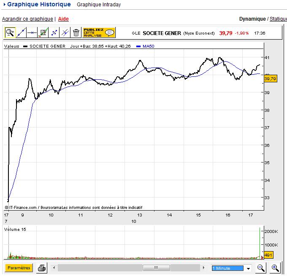Click the 41 price axis label
287x276 pixels.
267,57
